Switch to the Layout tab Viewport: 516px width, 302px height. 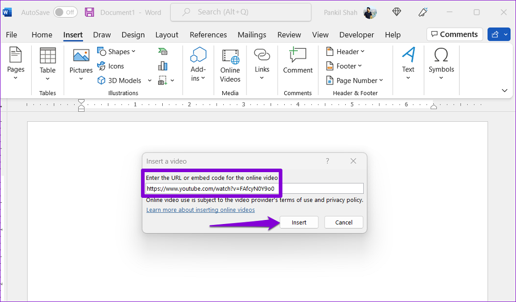click(166, 35)
